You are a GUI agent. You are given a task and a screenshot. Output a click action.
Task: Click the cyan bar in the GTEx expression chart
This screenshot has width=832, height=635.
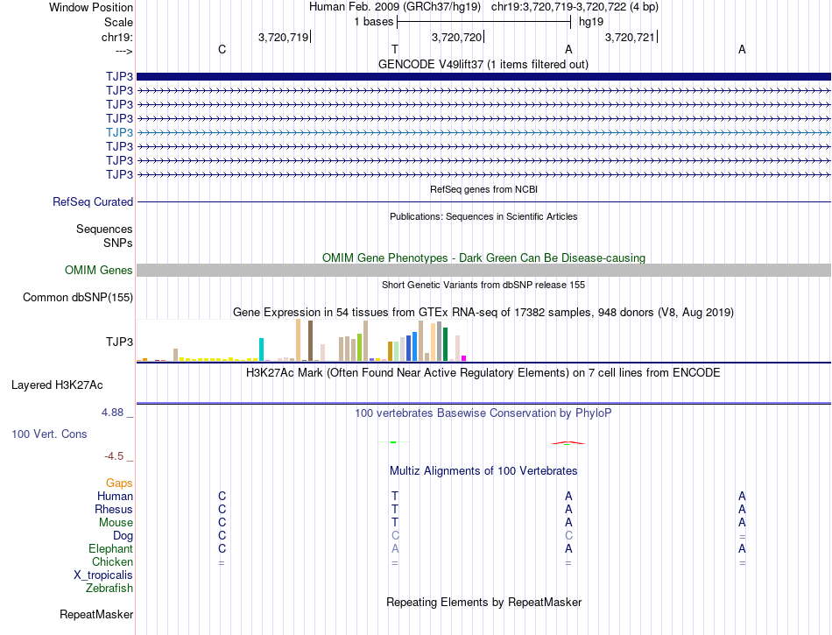coord(261,349)
